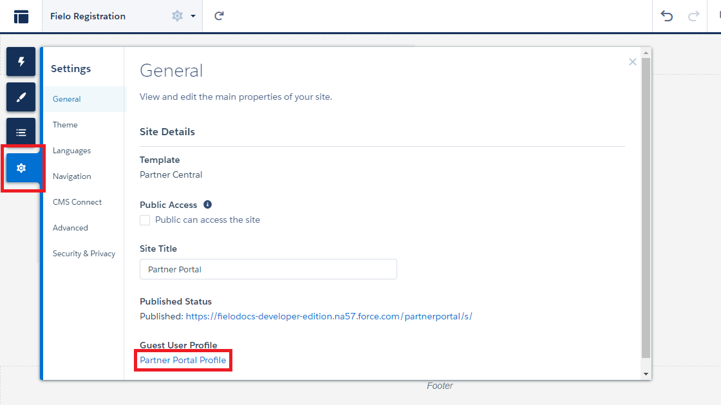Click the Settings gear sidebar icon

coord(21,168)
